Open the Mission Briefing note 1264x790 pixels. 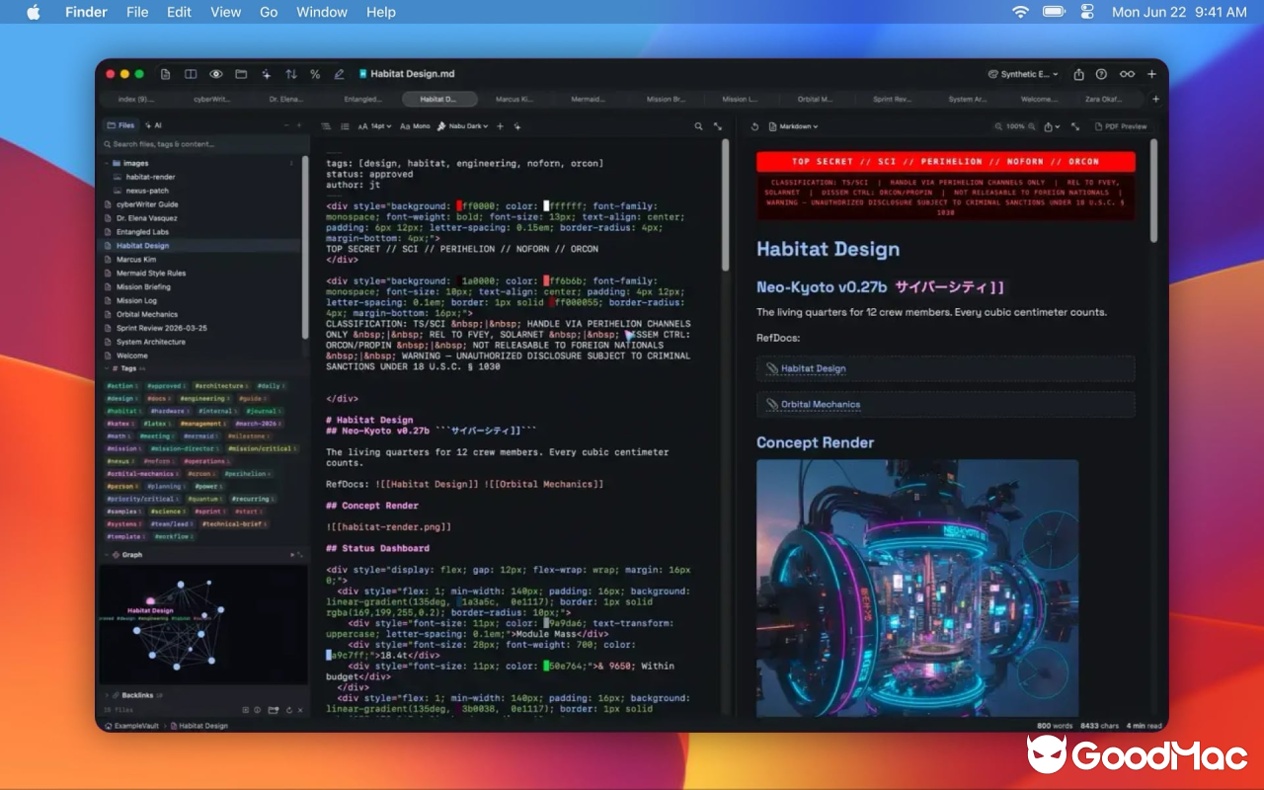coord(143,286)
